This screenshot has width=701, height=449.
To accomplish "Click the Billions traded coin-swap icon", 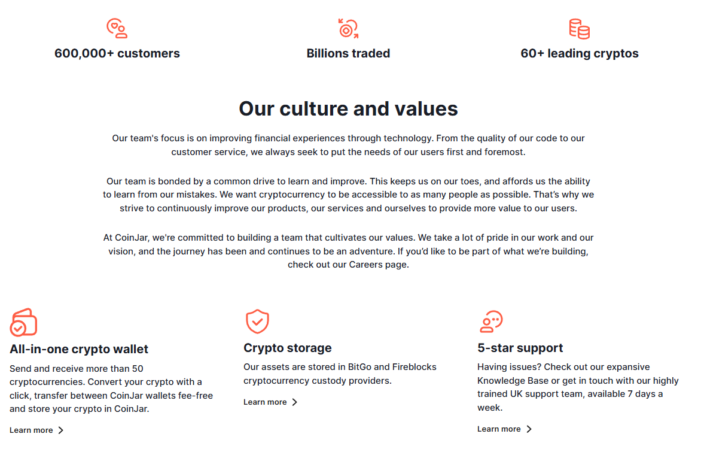I will 348,28.
